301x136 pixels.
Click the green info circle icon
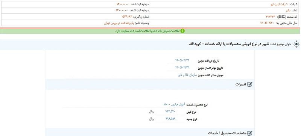click(182, 31)
